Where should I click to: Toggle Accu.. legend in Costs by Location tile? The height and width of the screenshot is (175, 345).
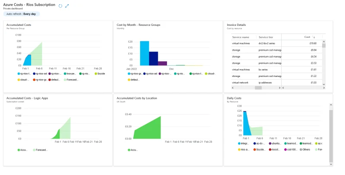click(x=133, y=150)
